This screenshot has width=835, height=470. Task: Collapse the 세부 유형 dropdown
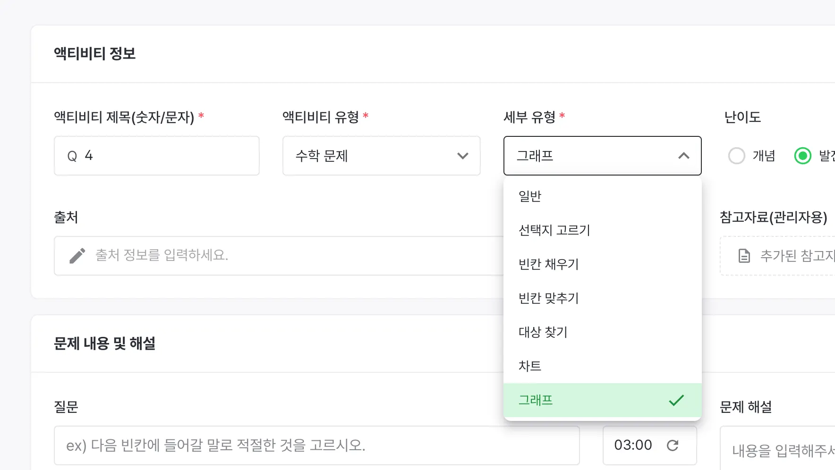683,156
